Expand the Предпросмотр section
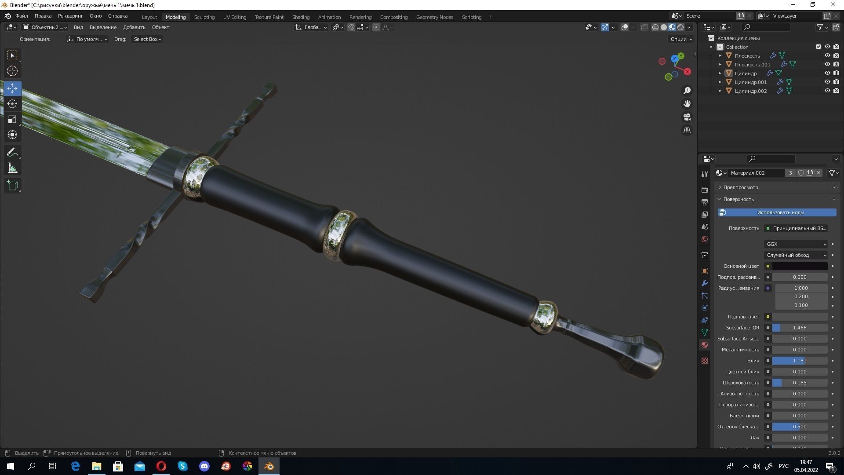 (740, 187)
